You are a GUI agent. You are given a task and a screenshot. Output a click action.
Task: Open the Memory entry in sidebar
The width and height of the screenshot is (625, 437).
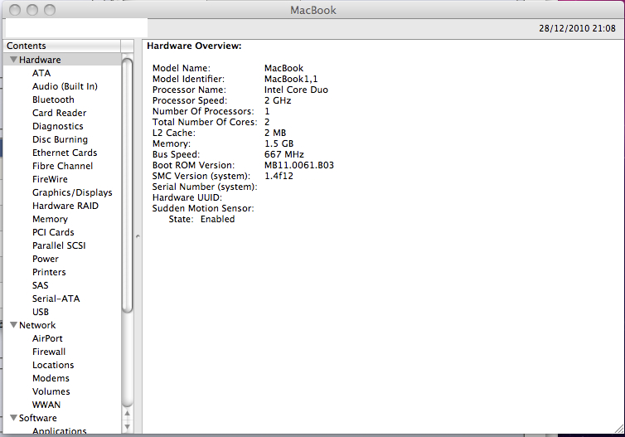[51, 219]
